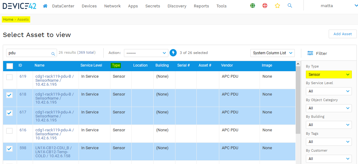Sort by ID column header
The image size is (358, 164).
click(20, 65)
